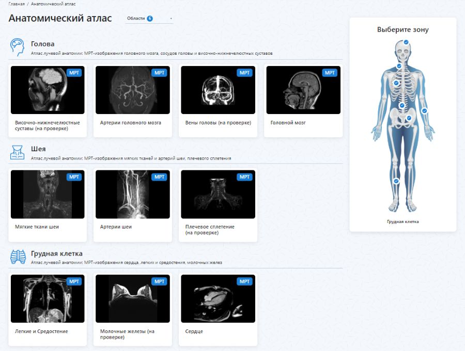The width and height of the screenshot is (465, 351).
Task: Open the Молочные железы MRI thumbnail
Action: [x=133, y=298]
